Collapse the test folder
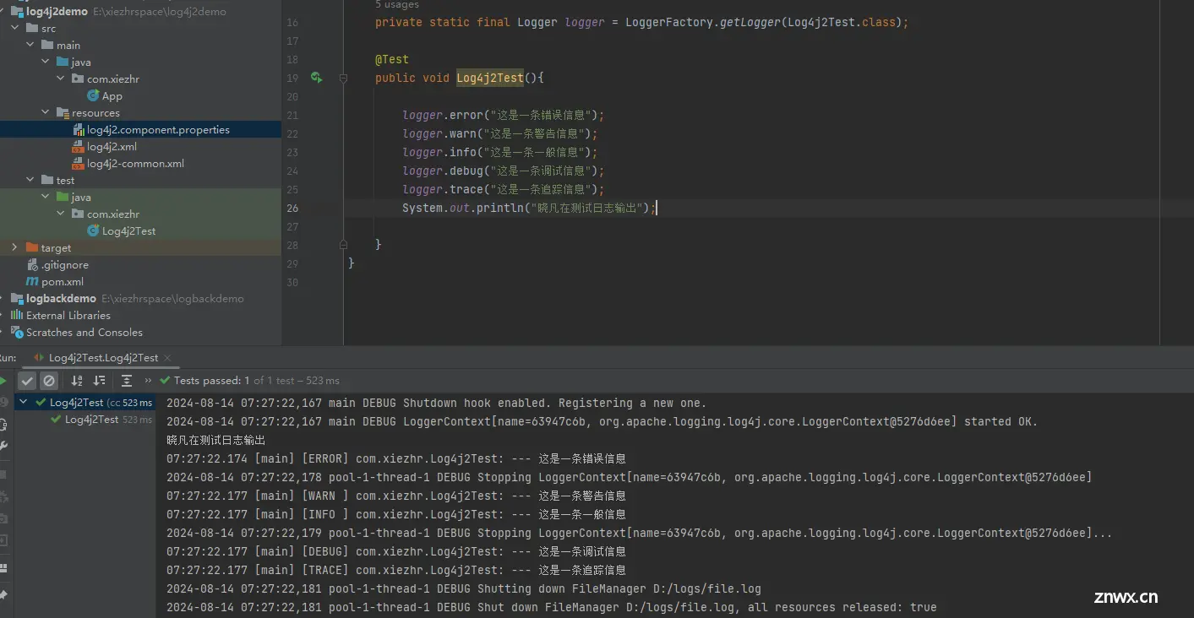This screenshot has width=1194, height=618. 30,180
